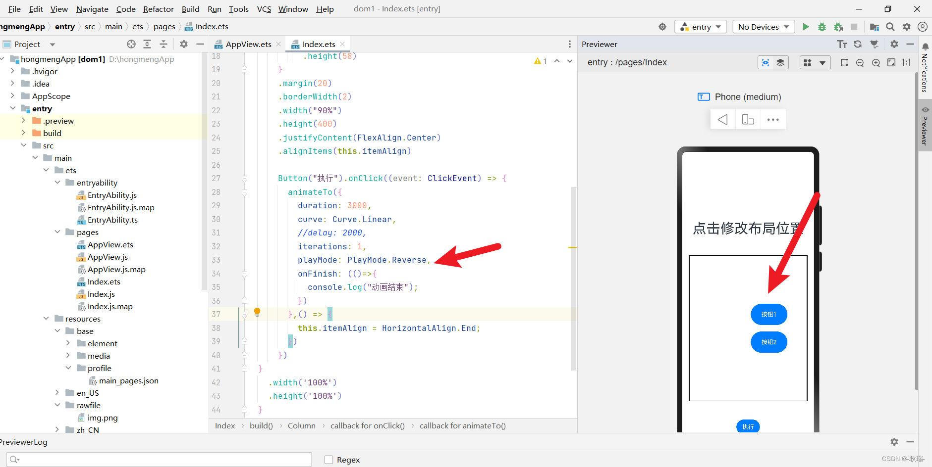Select main_pages.json in the project tree
The image size is (932, 467).
click(128, 380)
